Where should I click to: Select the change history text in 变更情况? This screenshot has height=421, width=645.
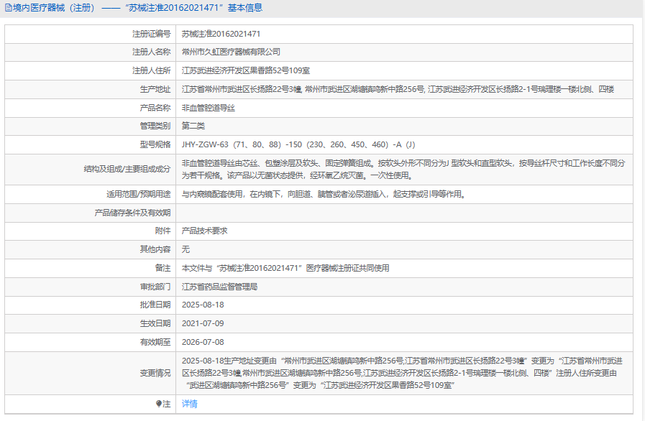click(x=402, y=373)
